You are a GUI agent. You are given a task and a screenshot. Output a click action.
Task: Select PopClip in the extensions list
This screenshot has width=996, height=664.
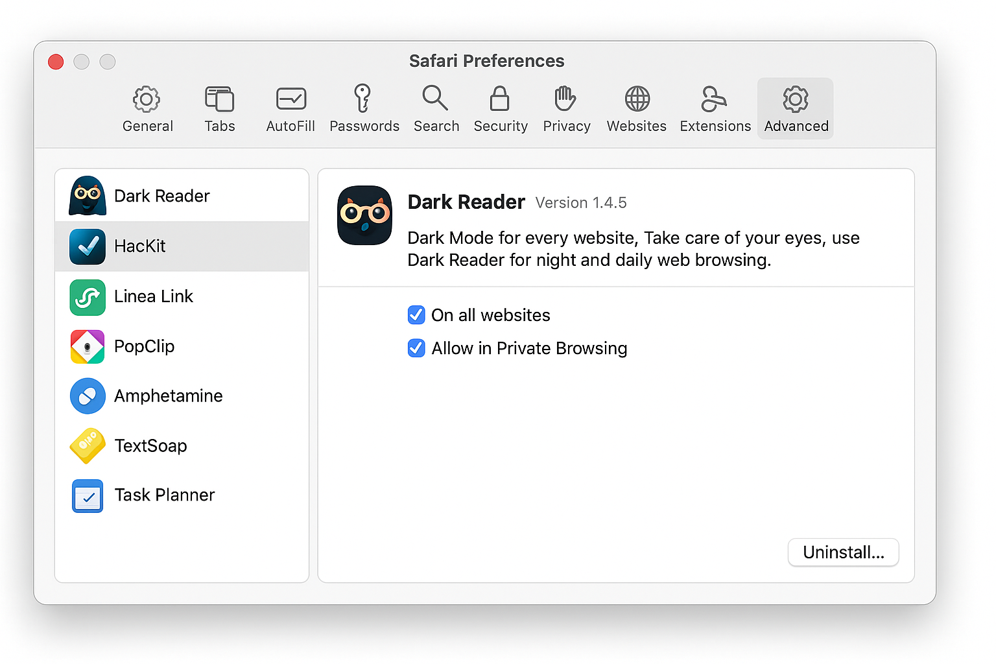[145, 347]
